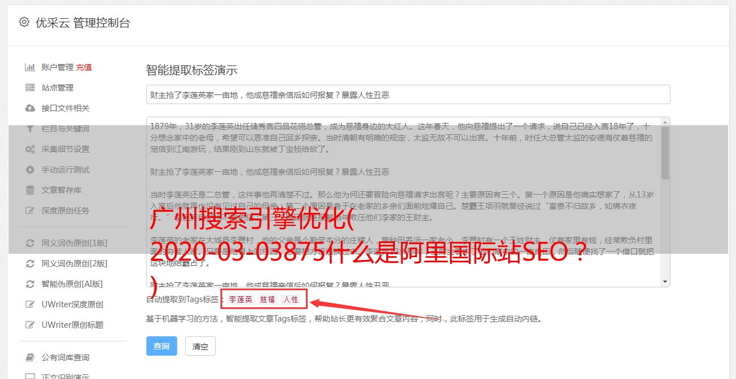Screen dimensions: 736x379
Task: Click the blue 查询 button
Action: (x=162, y=346)
